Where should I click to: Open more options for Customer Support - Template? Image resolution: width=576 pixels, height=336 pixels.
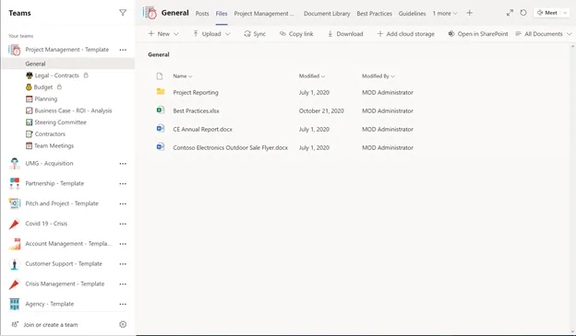(123, 264)
